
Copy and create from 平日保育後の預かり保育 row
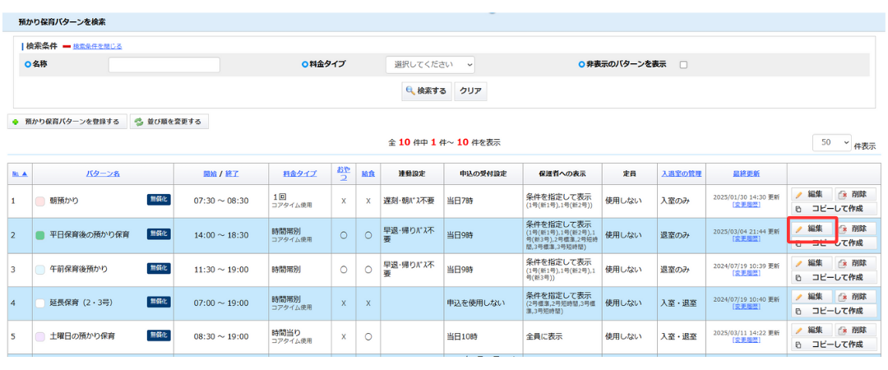pos(834,243)
